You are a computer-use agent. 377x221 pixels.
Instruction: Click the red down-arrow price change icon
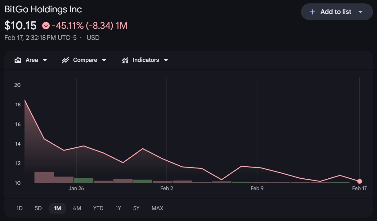[46, 26]
